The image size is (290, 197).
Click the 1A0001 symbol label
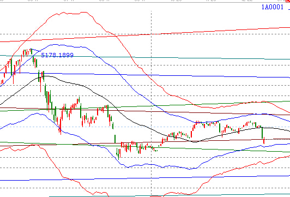[x=272, y=7]
